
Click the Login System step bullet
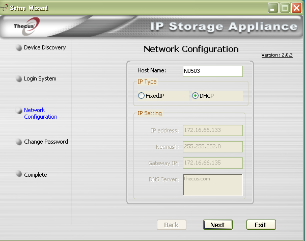(19, 78)
